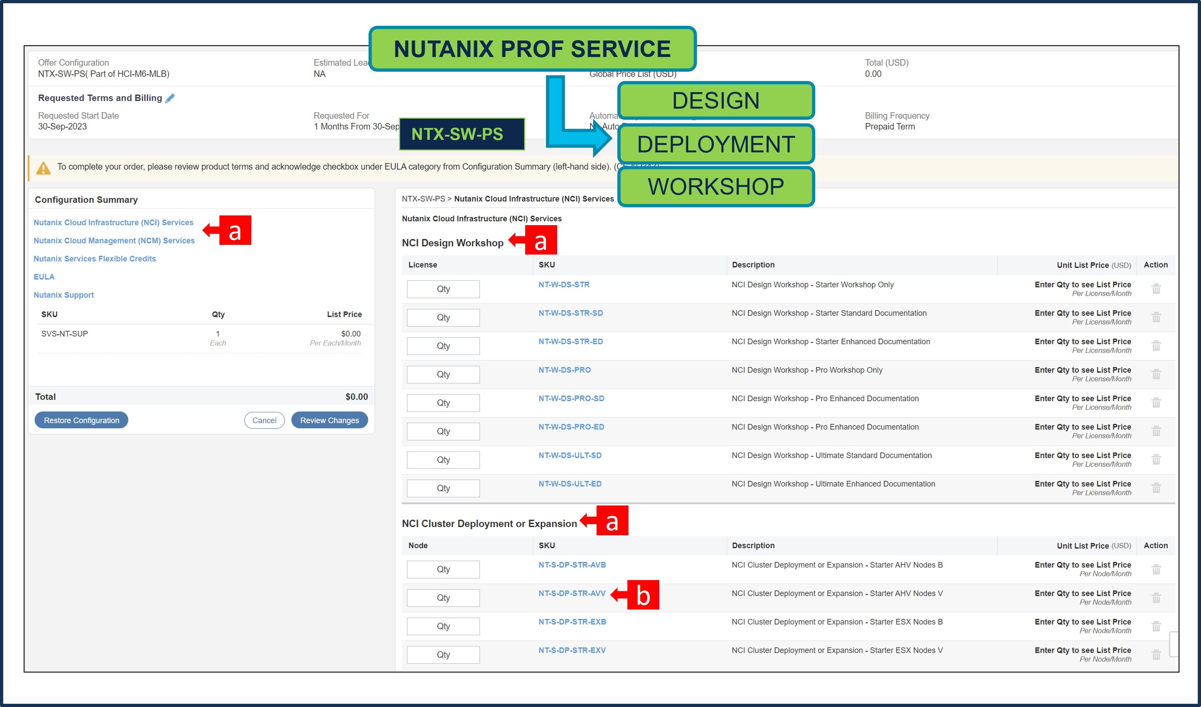Viewport: 1201px width, 707px height.
Task: Click Qty field for NT-W-DS-PRO-SD
Action: point(443,403)
